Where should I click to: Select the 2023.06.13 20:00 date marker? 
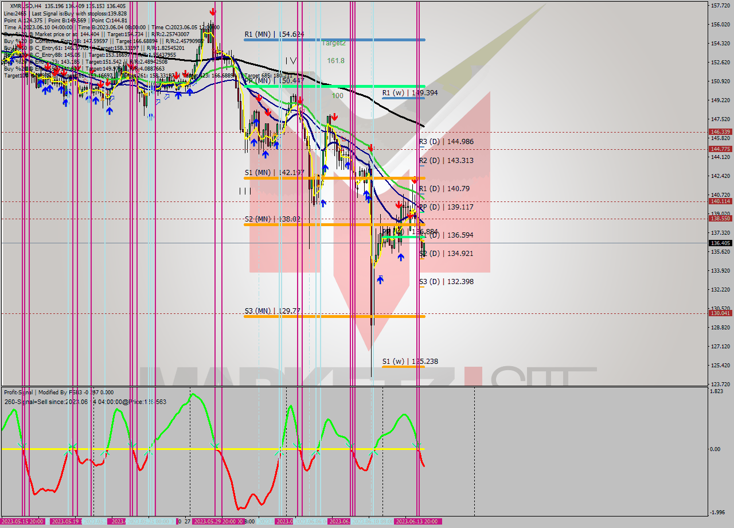[x=417, y=521]
